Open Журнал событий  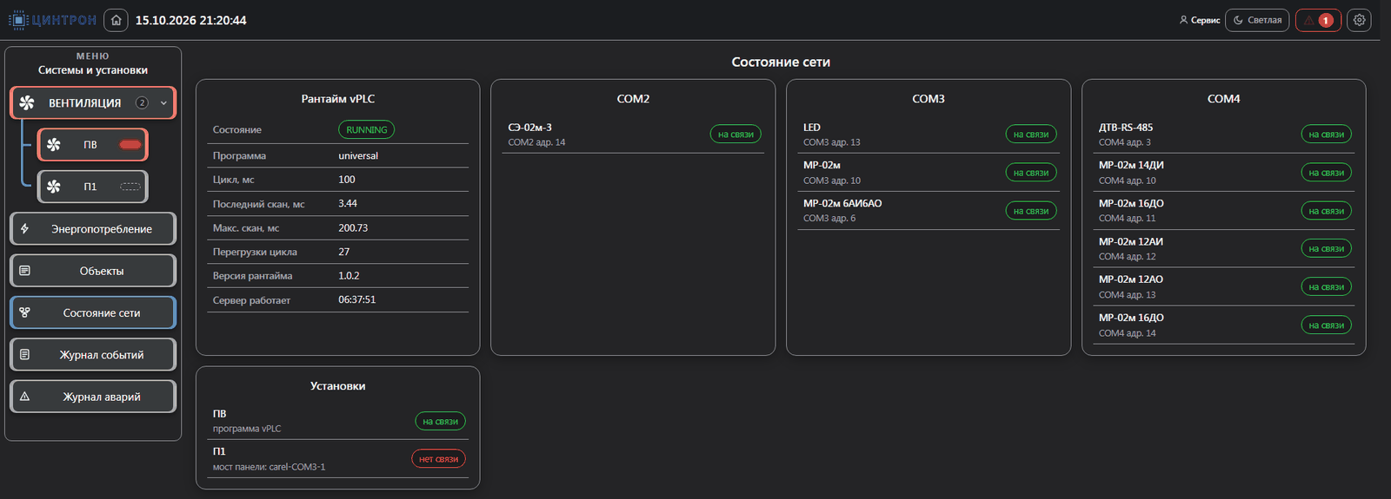pos(93,354)
